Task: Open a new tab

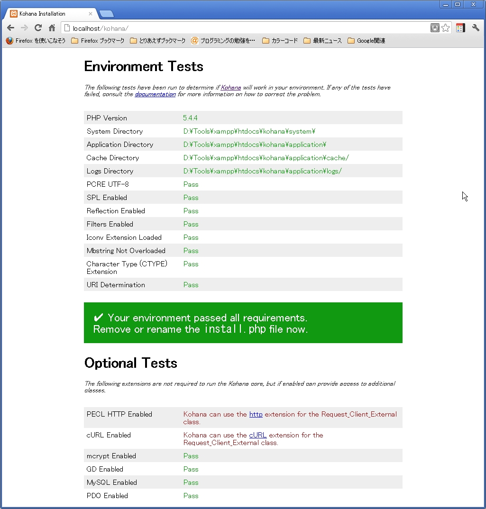Action: pos(107,14)
